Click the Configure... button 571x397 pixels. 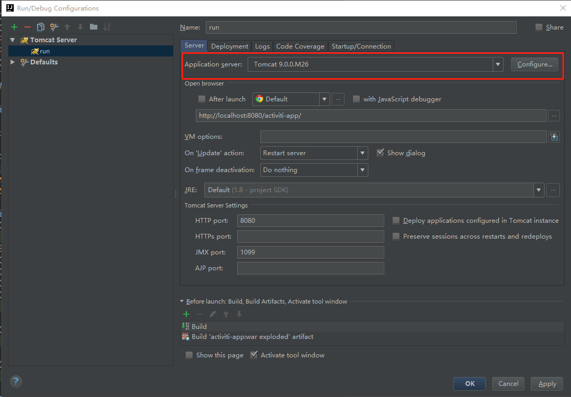pos(534,64)
